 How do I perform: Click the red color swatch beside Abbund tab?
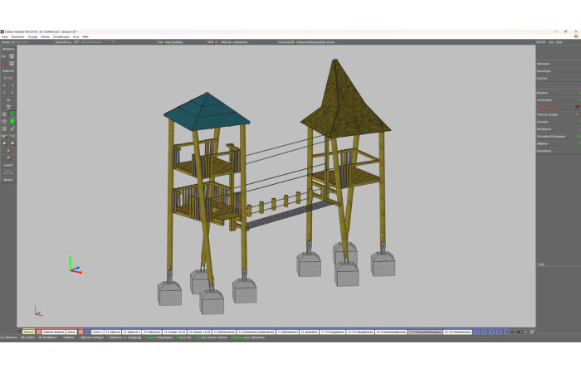click(x=38, y=332)
